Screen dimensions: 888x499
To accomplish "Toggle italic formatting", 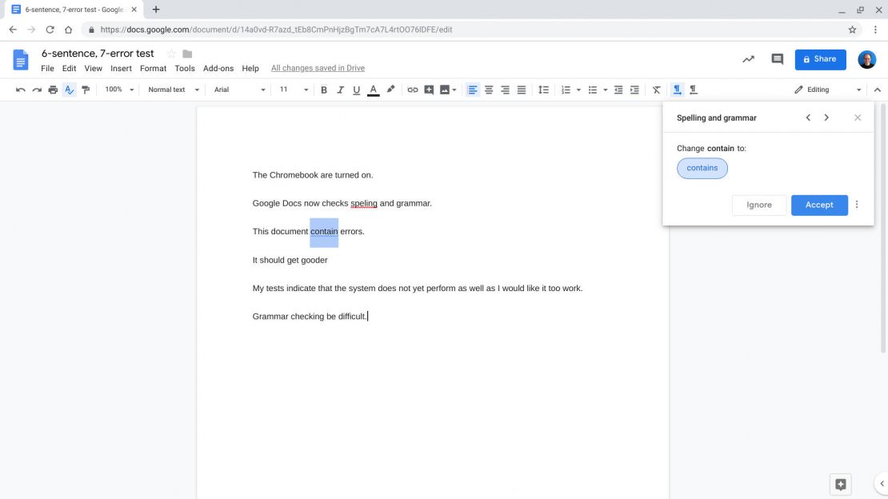I will 339,90.
